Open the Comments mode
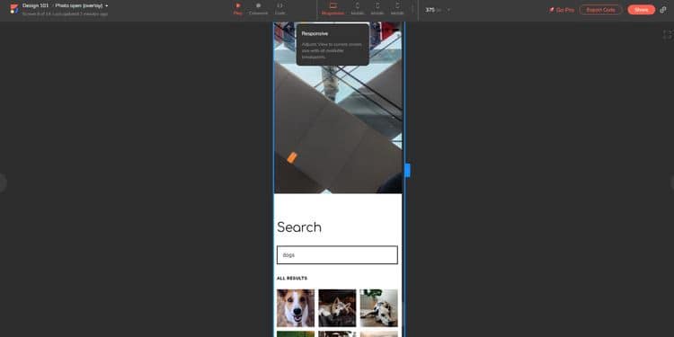The width and height of the screenshot is (674, 337). click(x=258, y=9)
